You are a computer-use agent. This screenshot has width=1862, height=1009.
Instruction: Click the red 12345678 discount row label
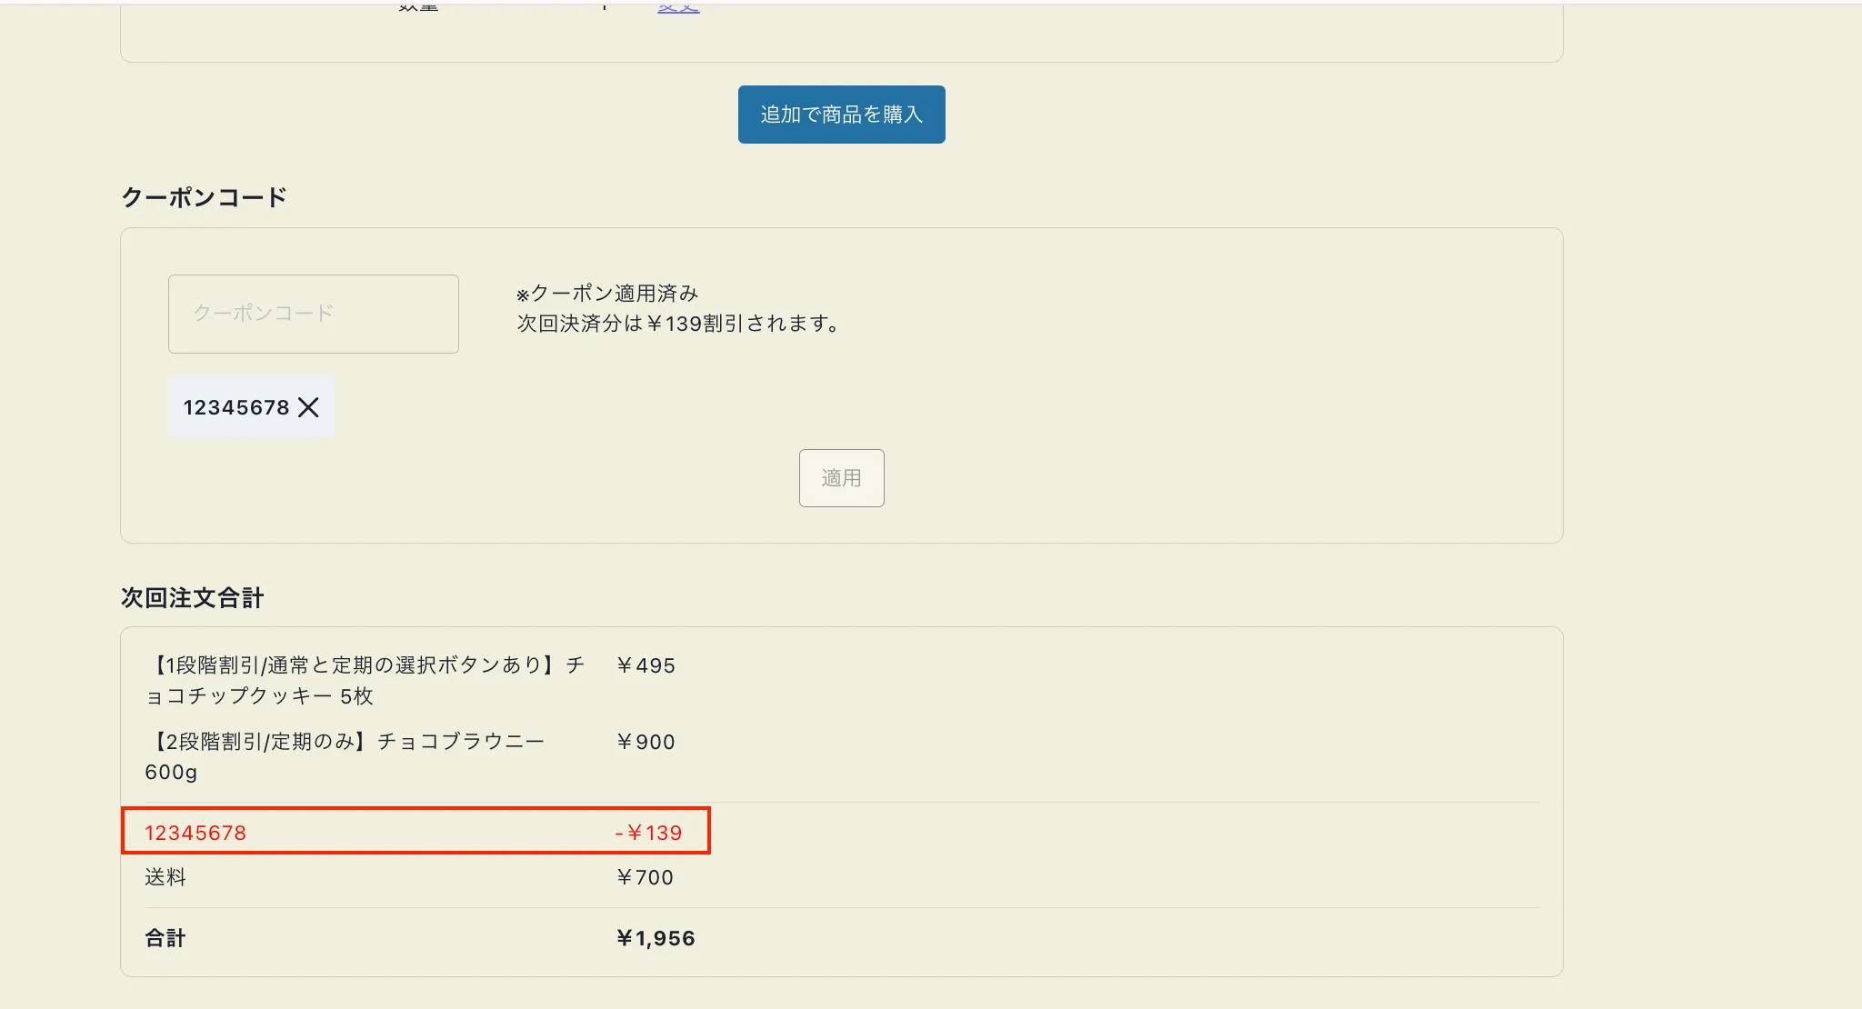click(195, 833)
